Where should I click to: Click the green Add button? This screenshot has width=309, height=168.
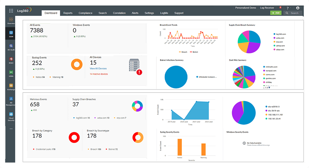pos(276,13)
